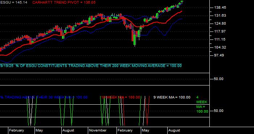254x134 pixels.
Task: Click the 124.80 price axis value
Action: tap(220, 24)
